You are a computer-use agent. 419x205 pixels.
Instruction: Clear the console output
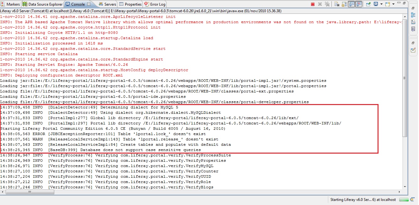tap(337, 4)
